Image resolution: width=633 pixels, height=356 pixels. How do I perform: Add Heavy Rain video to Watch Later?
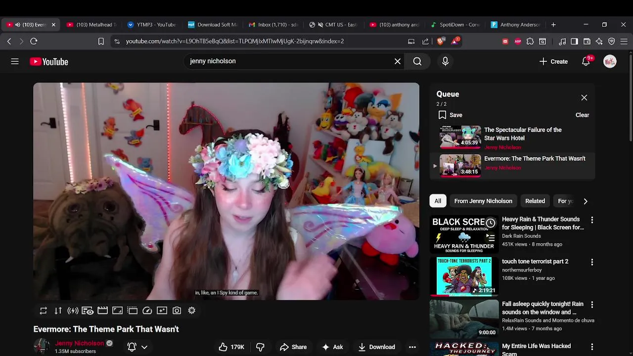click(x=491, y=223)
